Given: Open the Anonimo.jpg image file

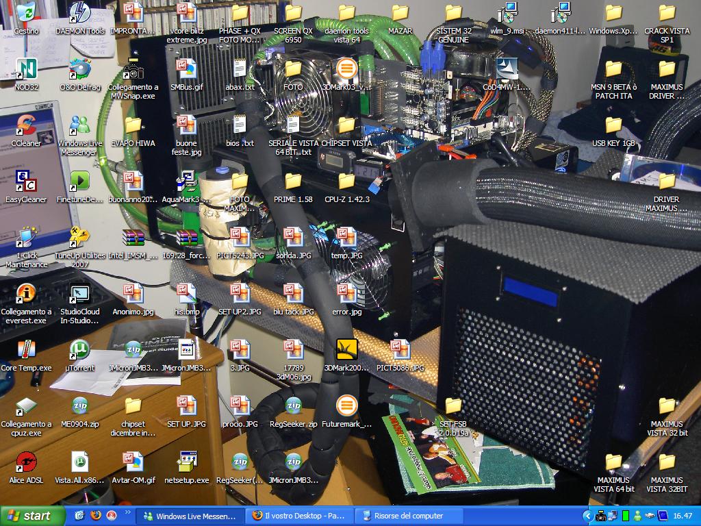Looking at the screenshot, I should pos(133,293).
